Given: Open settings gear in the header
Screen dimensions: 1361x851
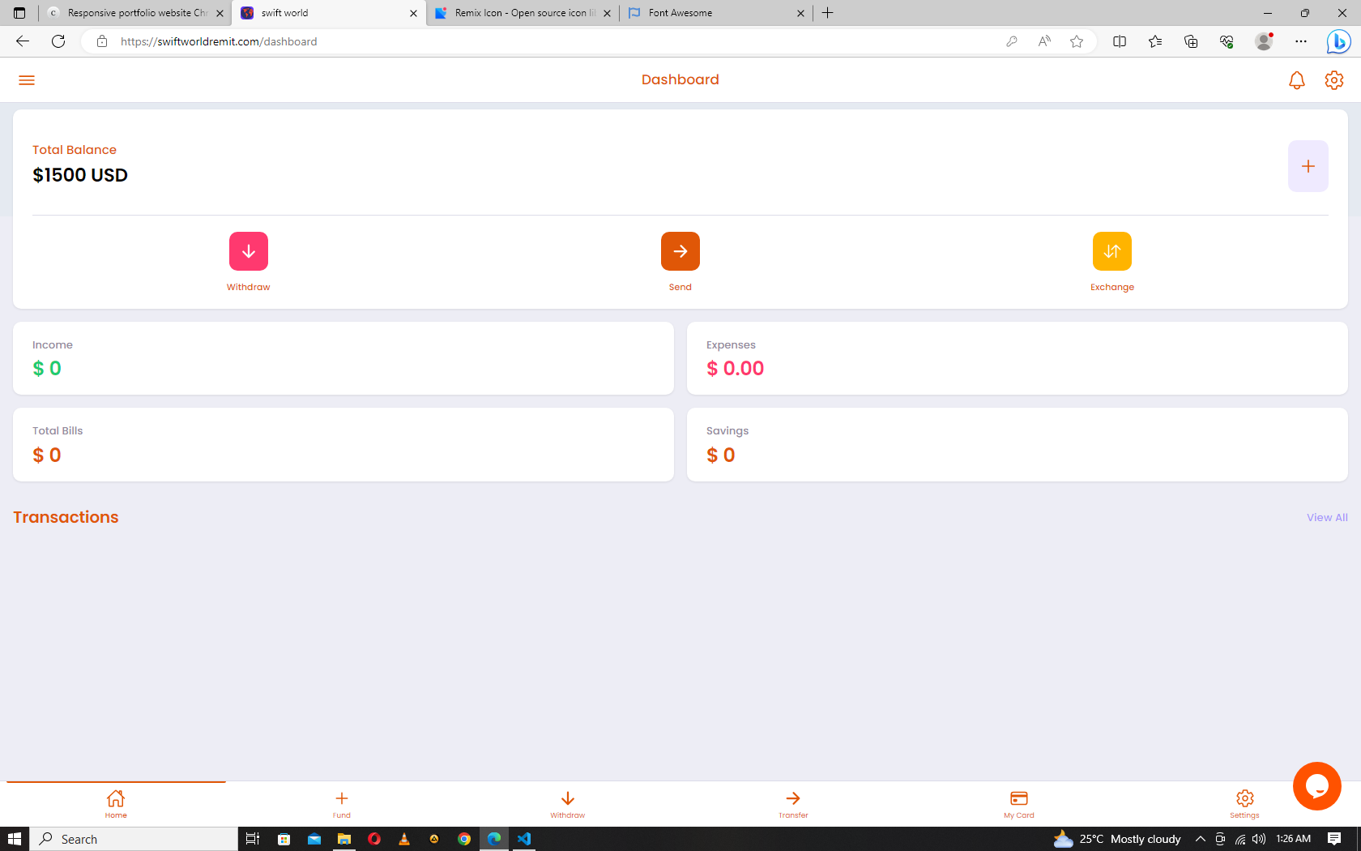Looking at the screenshot, I should [x=1333, y=80].
